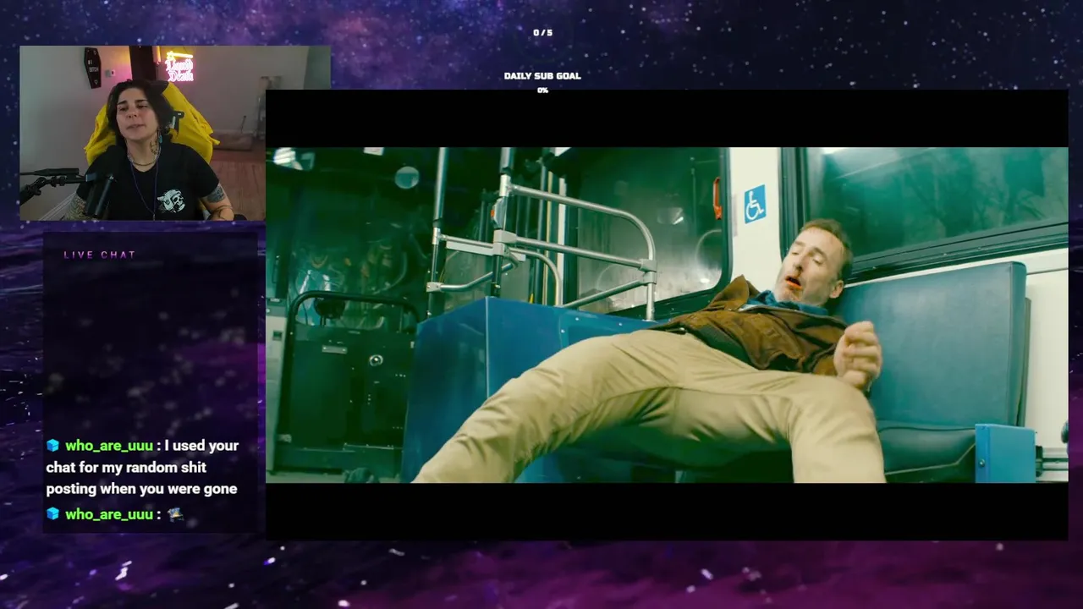1083x609 pixels.
Task: Click the blue badge beside the emote-only message
Action: pos(53,514)
